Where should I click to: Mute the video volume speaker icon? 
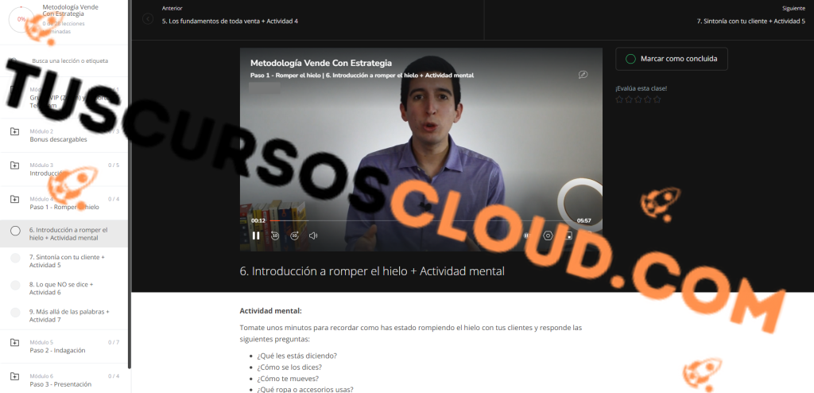click(313, 235)
